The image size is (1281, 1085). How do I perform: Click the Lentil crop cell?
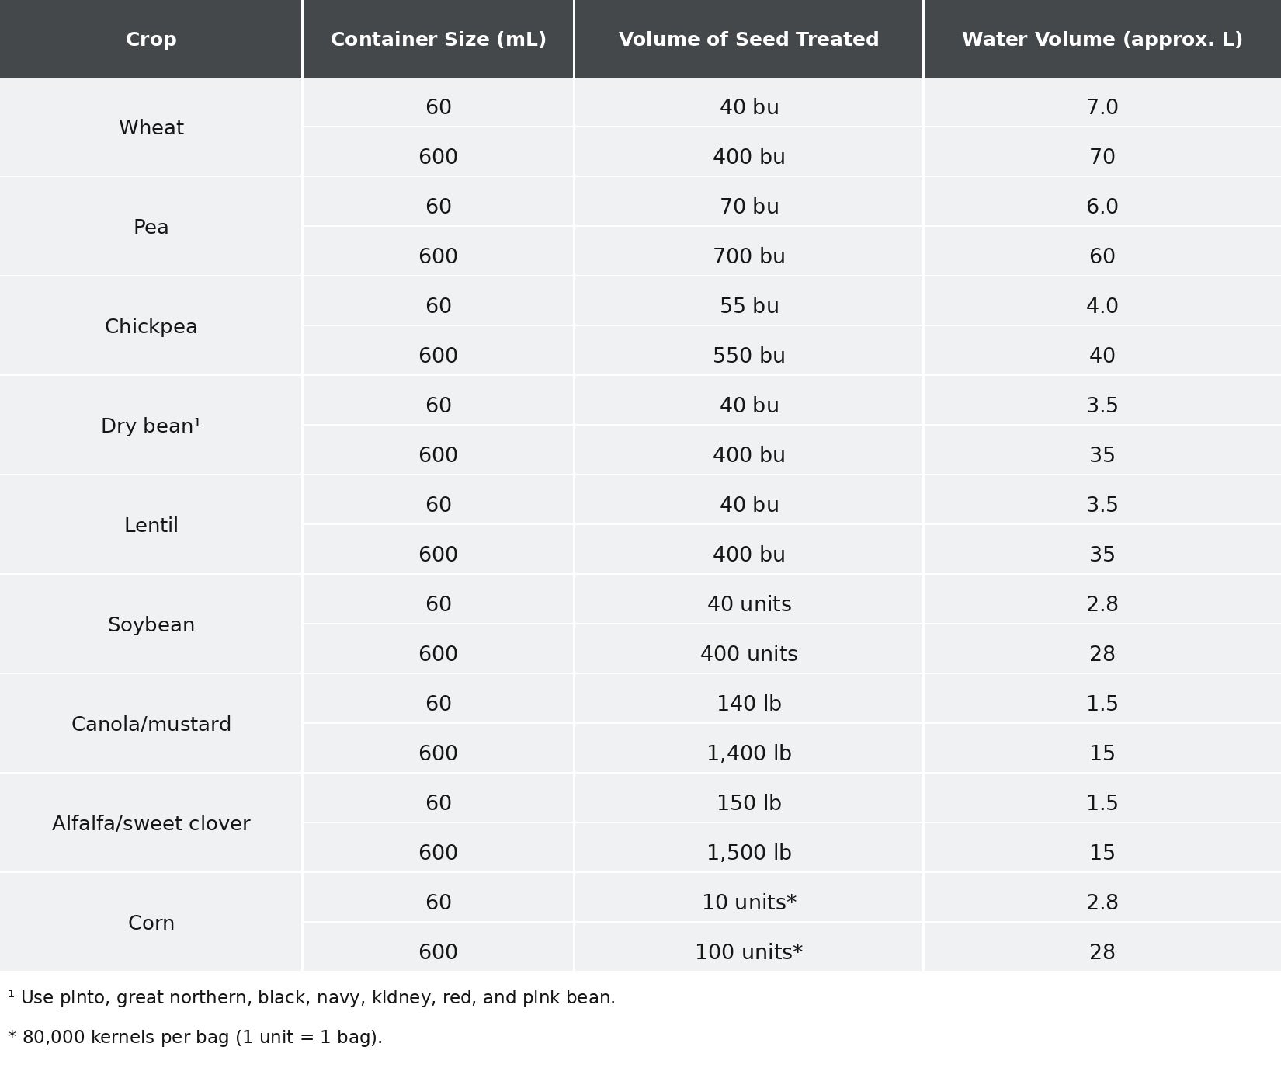click(151, 525)
